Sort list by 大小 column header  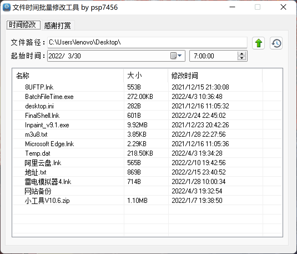point(146,76)
